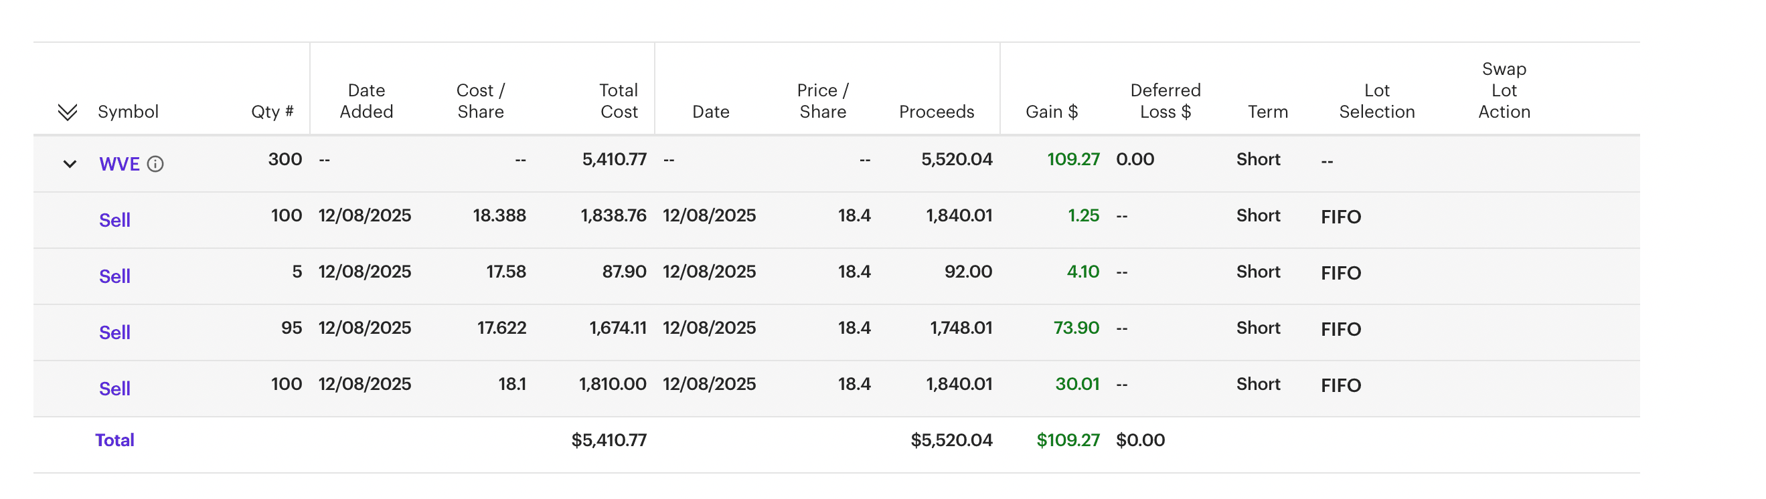1766x499 pixels.
Task: Click the Sell link for the 95-share lot
Action: pos(114,332)
